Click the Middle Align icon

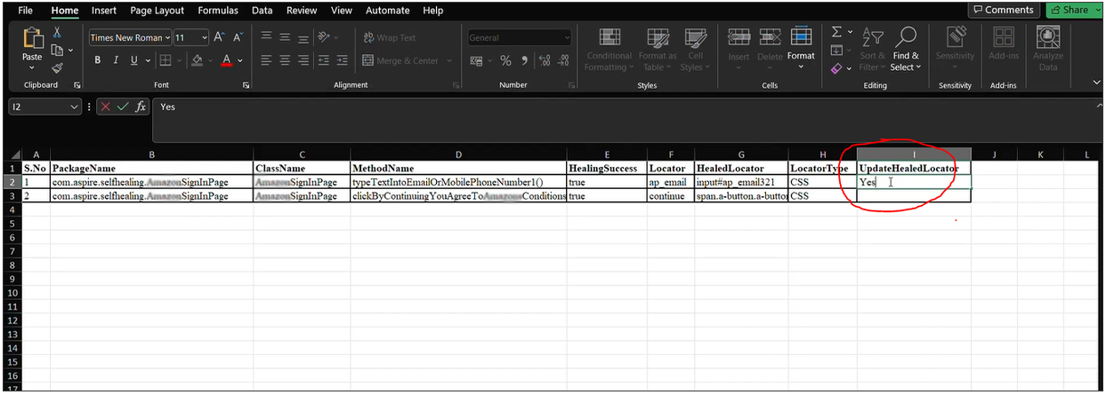(x=285, y=37)
